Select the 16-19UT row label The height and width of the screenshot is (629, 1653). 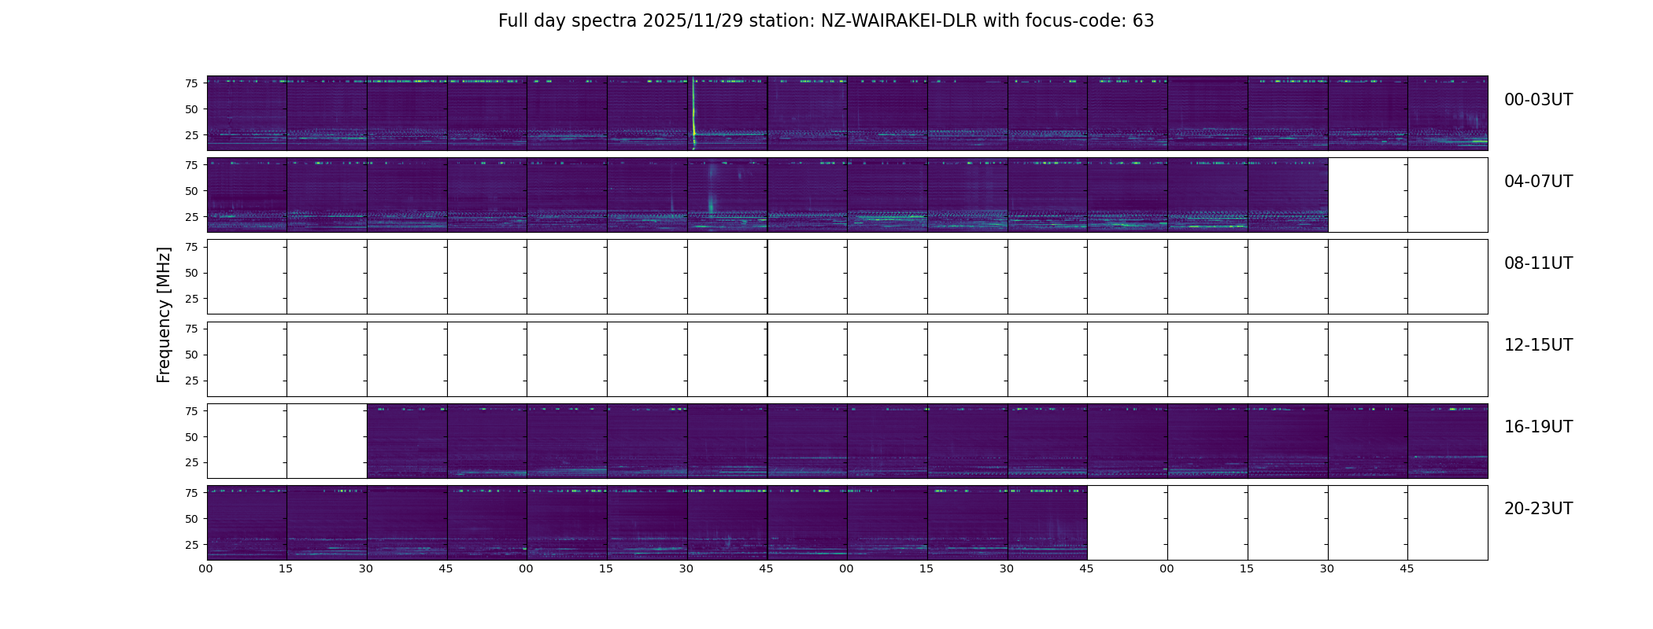(x=1538, y=427)
